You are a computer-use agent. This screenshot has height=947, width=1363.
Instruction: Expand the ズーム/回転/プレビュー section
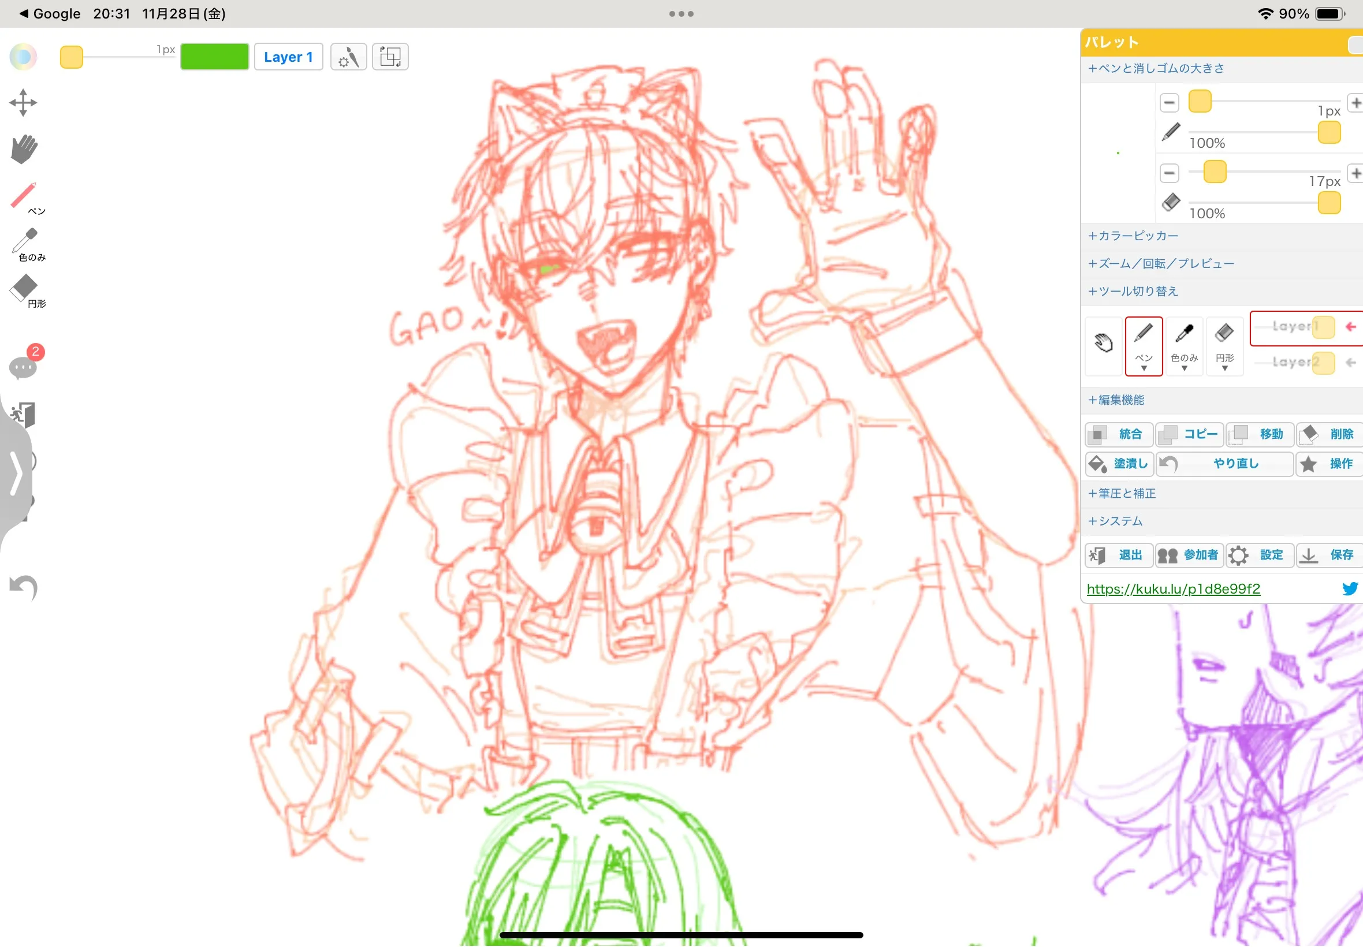click(x=1161, y=263)
